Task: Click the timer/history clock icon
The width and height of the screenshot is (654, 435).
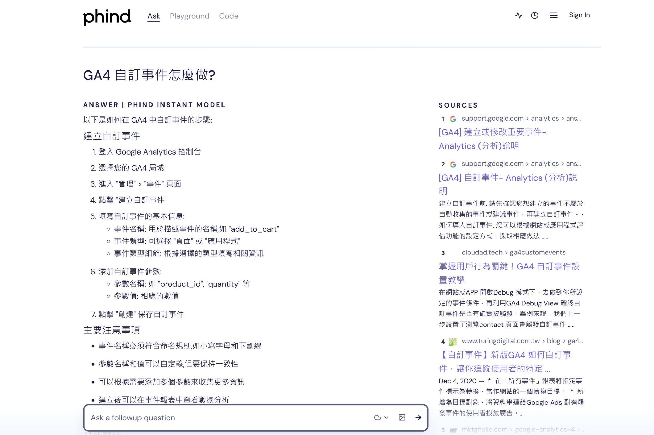Action: tap(534, 15)
